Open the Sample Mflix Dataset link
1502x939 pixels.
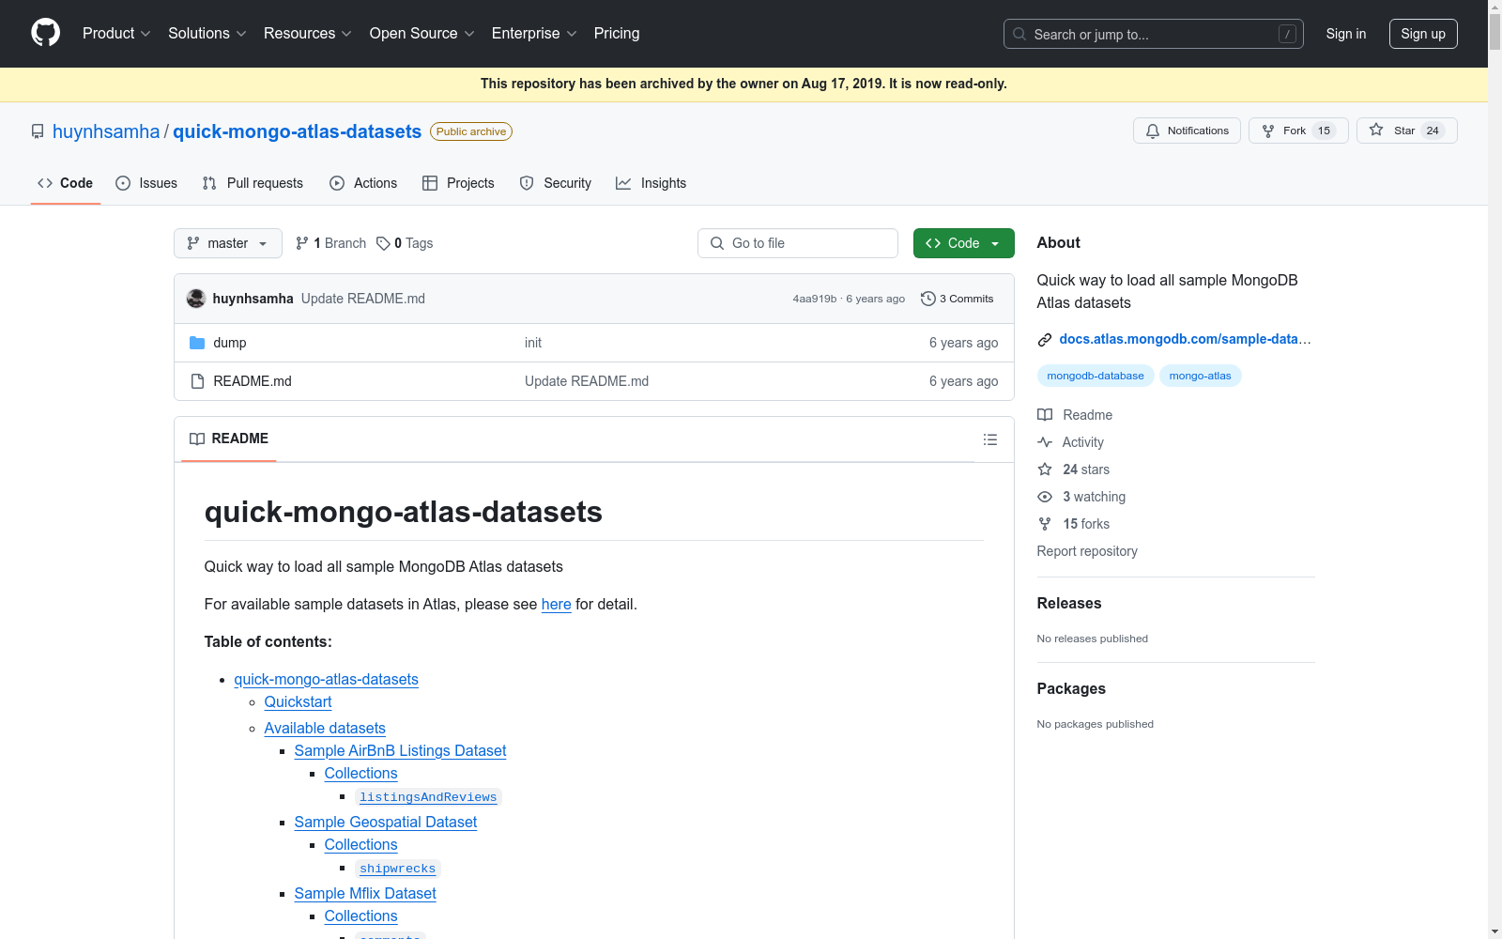click(365, 894)
